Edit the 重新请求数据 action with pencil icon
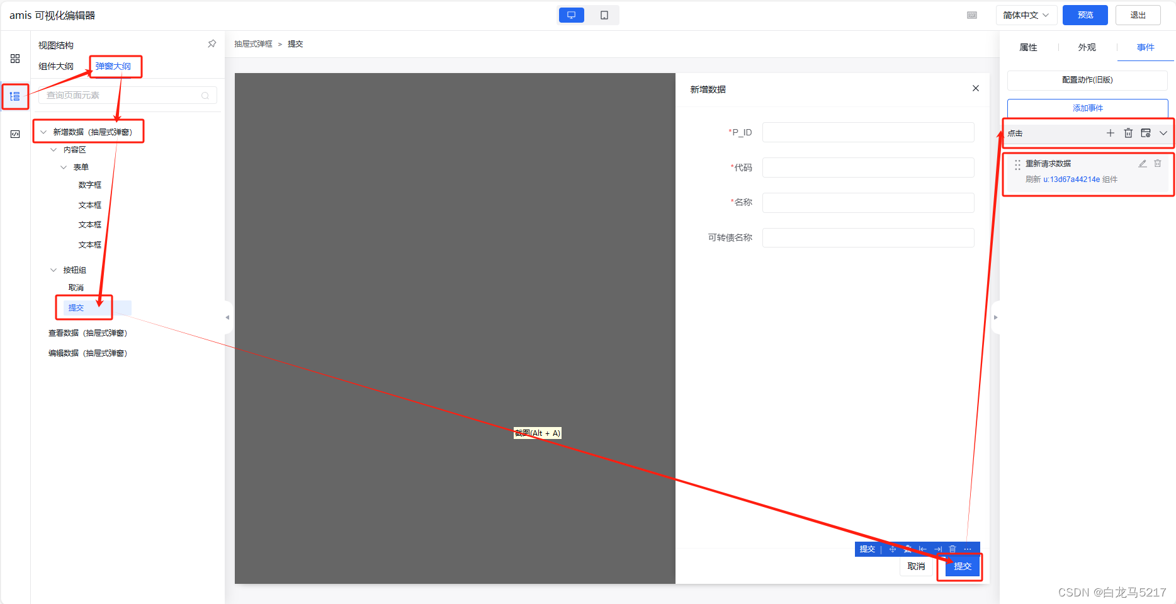The height and width of the screenshot is (604, 1176). pyautogui.click(x=1143, y=163)
